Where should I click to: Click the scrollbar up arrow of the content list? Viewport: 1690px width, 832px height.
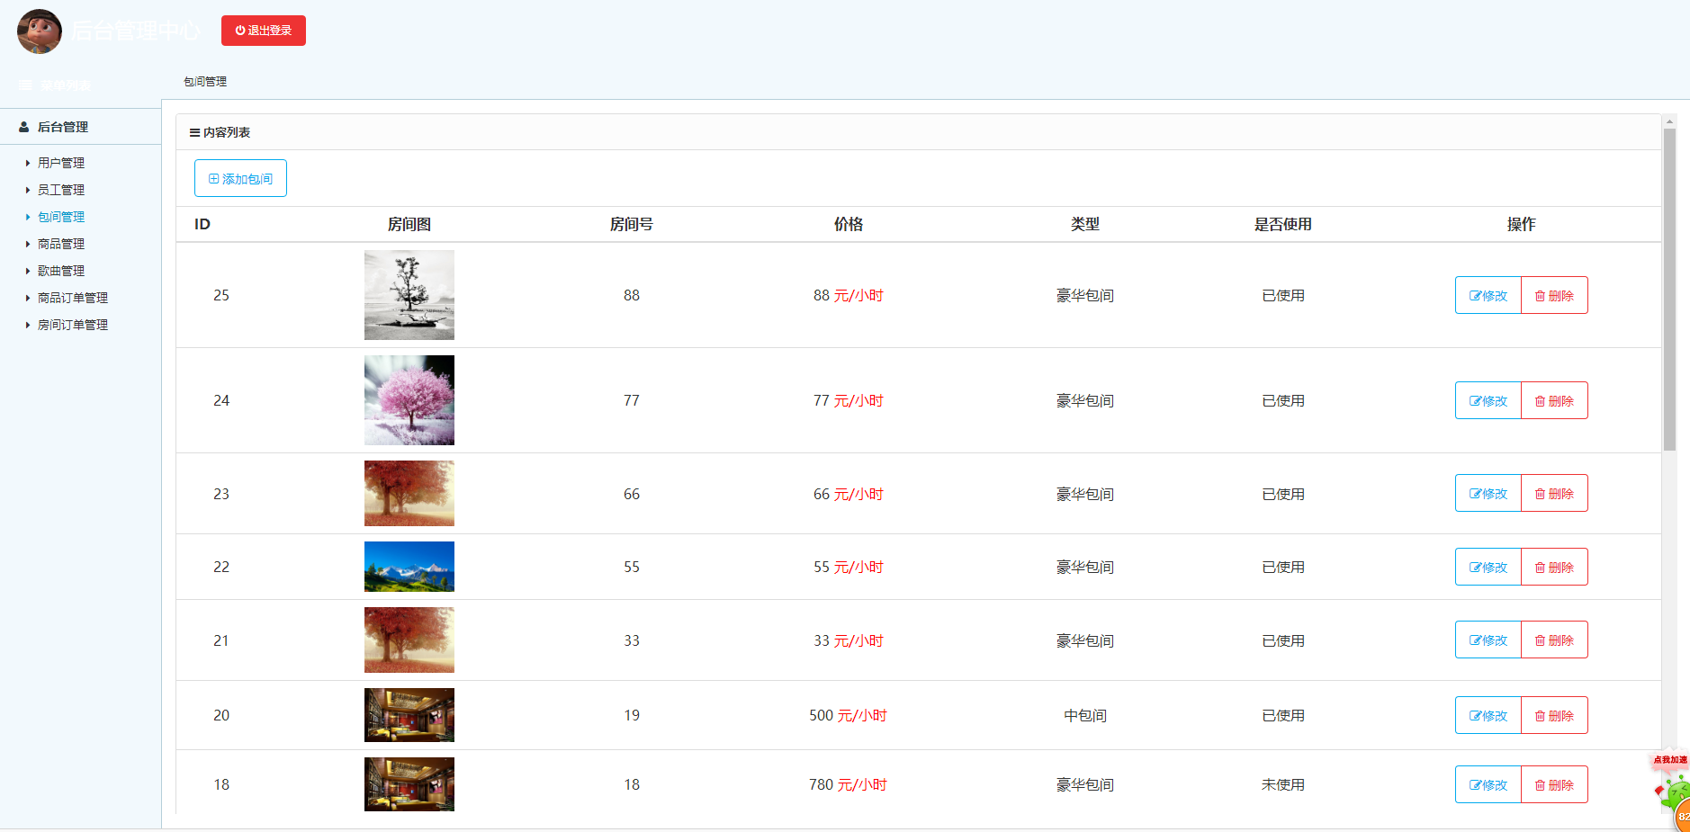(x=1669, y=121)
